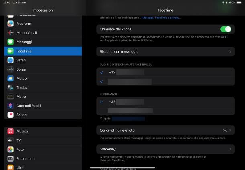The image size is (245, 170).
Task: Tap the red Musica note icon
Action: [x=10, y=132]
